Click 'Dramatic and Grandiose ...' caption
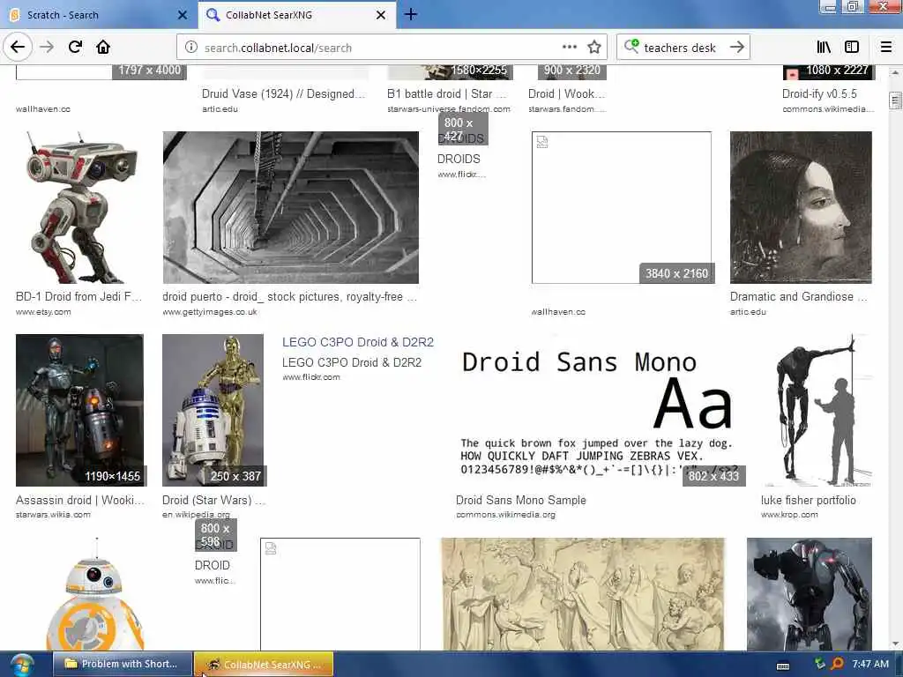The height and width of the screenshot is (677, 903). pos(799,296)
